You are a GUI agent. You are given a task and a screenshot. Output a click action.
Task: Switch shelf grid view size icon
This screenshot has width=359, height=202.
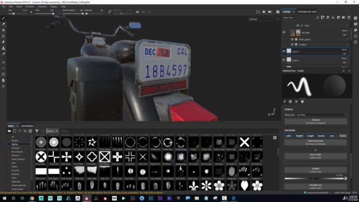coord(275,137)
